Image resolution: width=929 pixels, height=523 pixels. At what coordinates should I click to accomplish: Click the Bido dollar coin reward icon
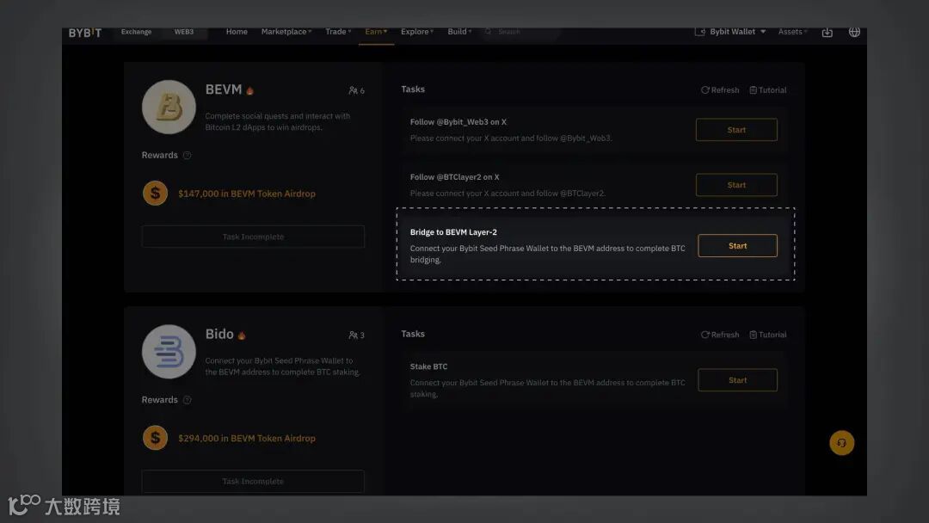155,438
